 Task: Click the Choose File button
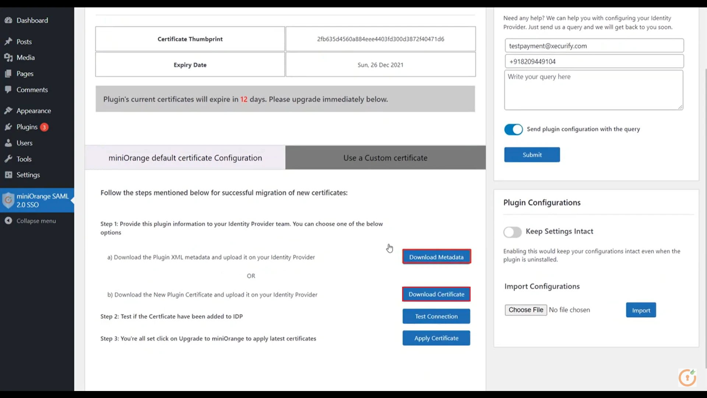click(x=526, y=310)
